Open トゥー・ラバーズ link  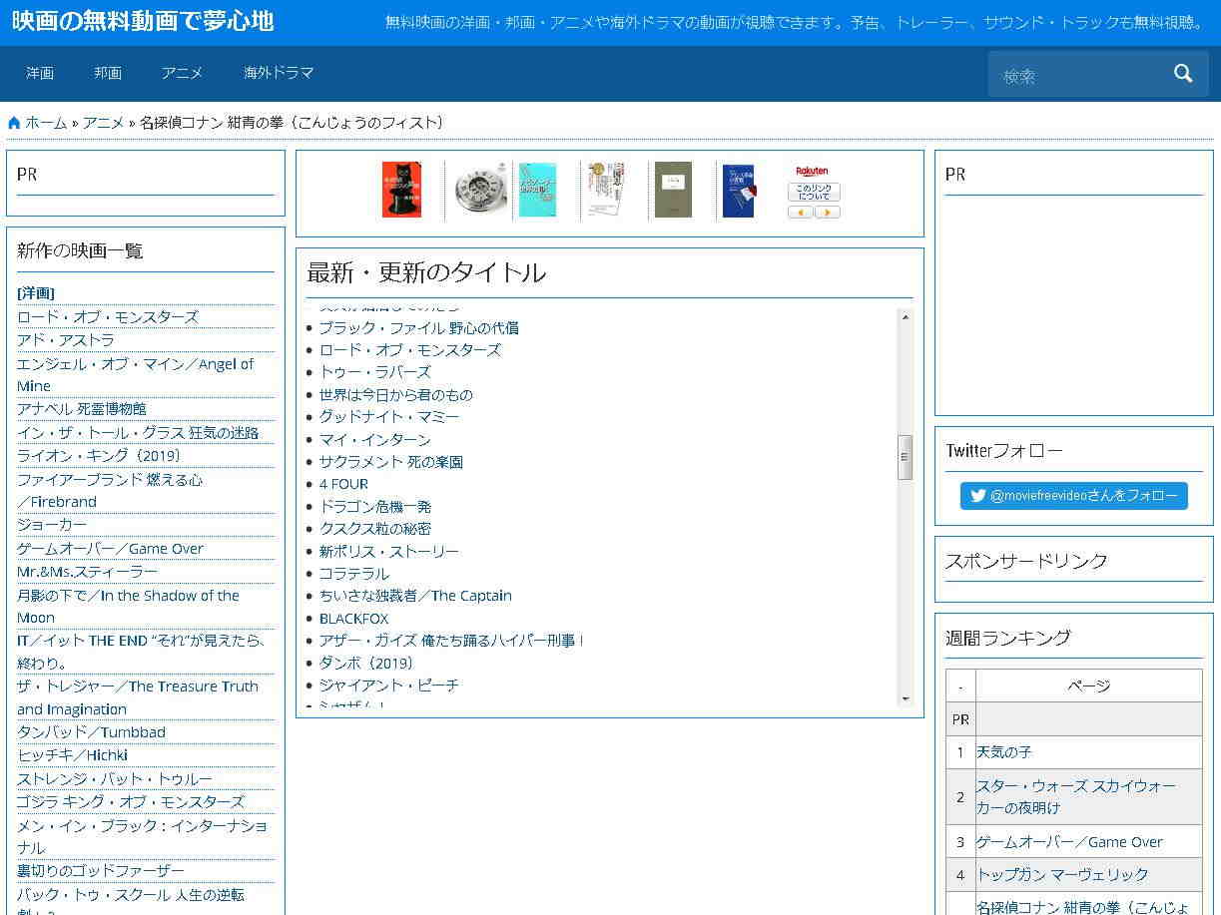[374, 371]
